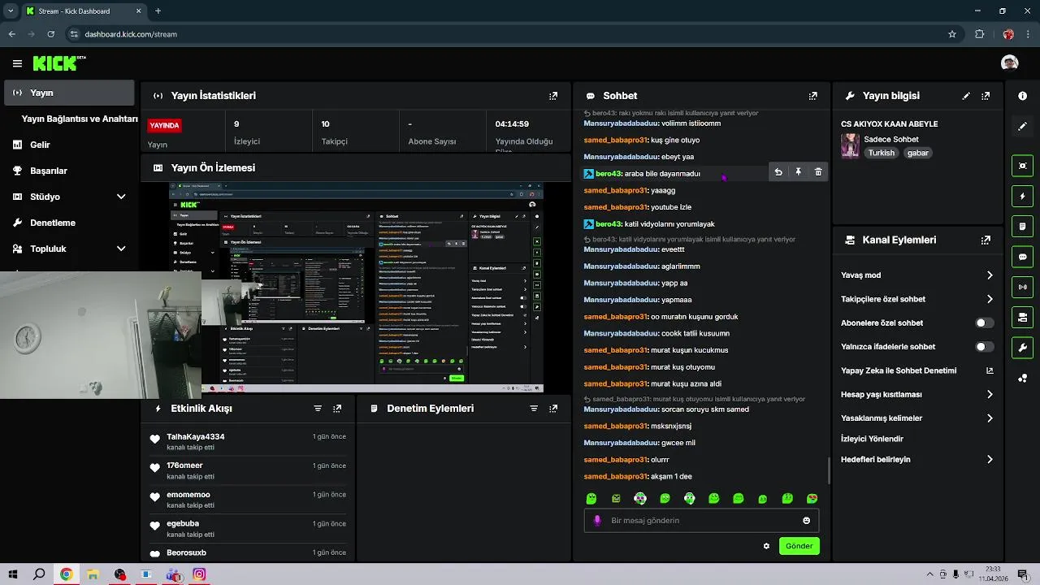1040x585 pixels.
Task: Pop out the Denetim Eylemleri panel
Action: (553, 409)
